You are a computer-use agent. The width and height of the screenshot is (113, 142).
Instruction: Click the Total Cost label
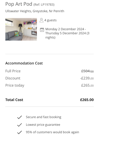[x=14, y=100]
